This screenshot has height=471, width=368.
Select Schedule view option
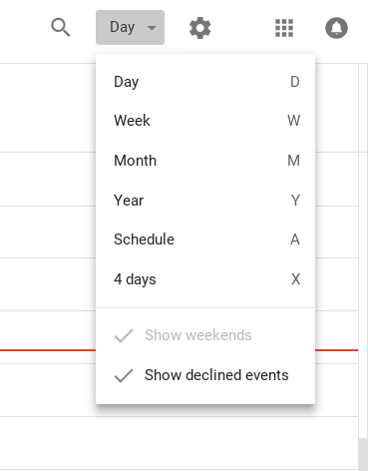[205, 239]
